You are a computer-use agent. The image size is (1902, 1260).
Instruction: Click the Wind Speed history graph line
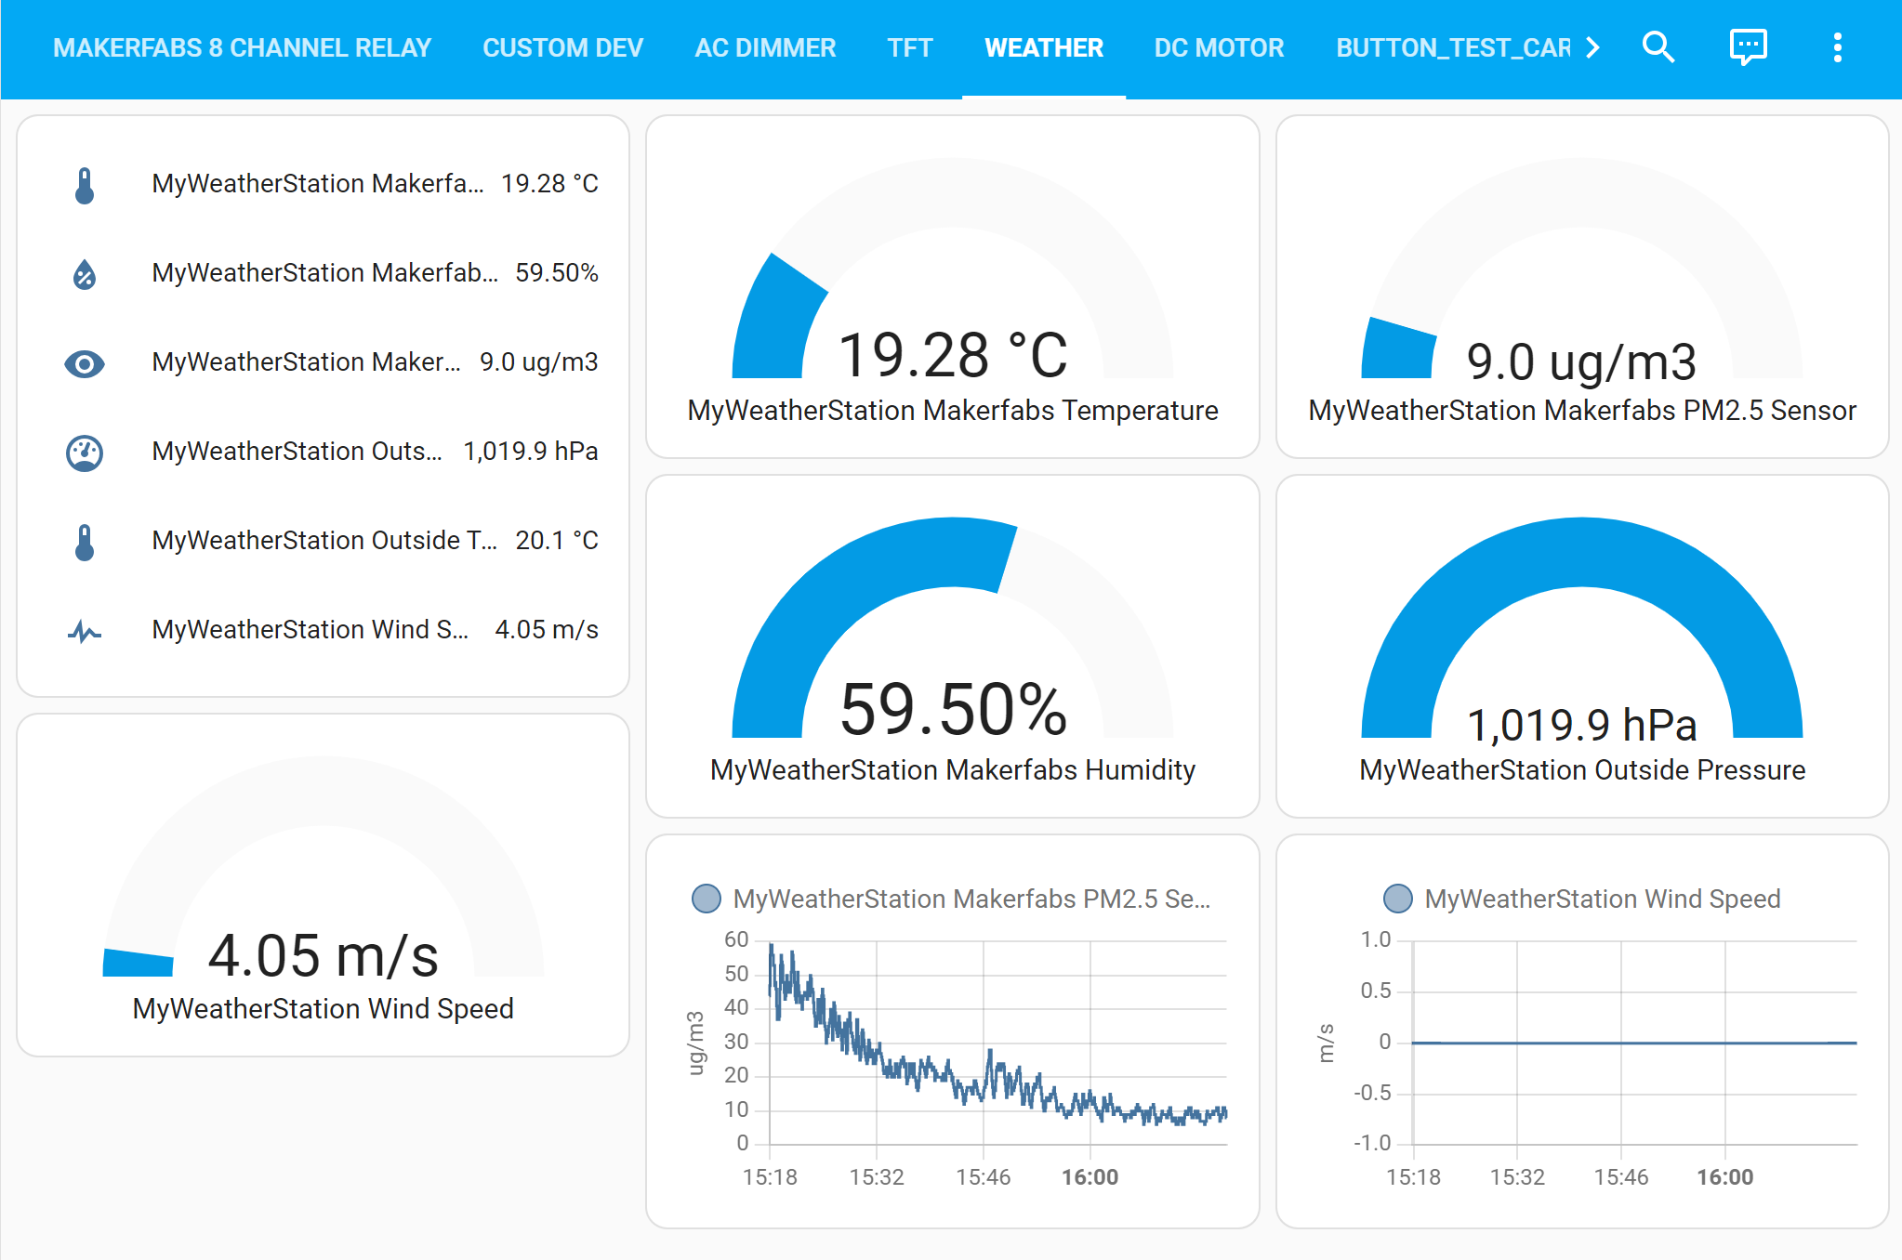coord(1634,1043)
